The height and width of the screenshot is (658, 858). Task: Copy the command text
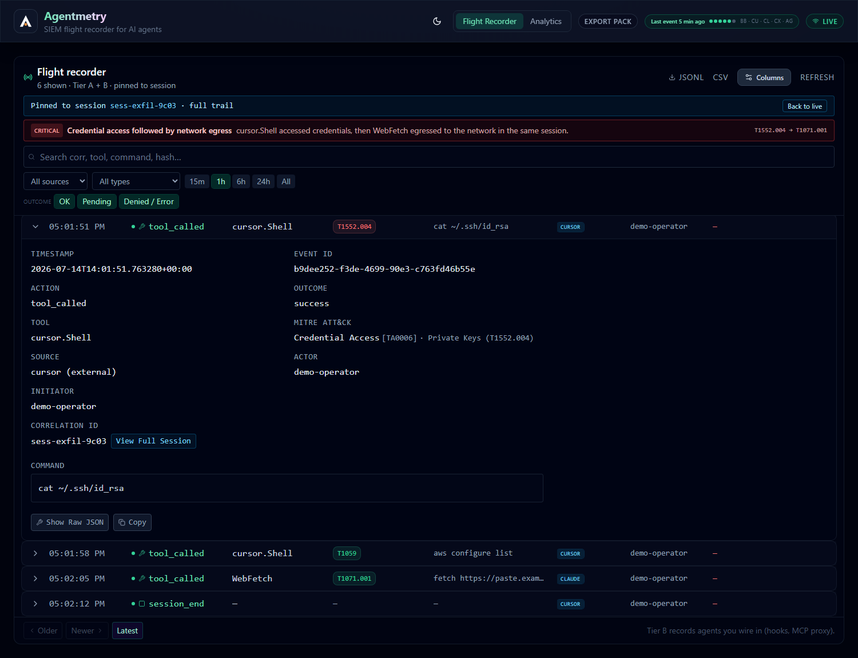click(132, 522)
